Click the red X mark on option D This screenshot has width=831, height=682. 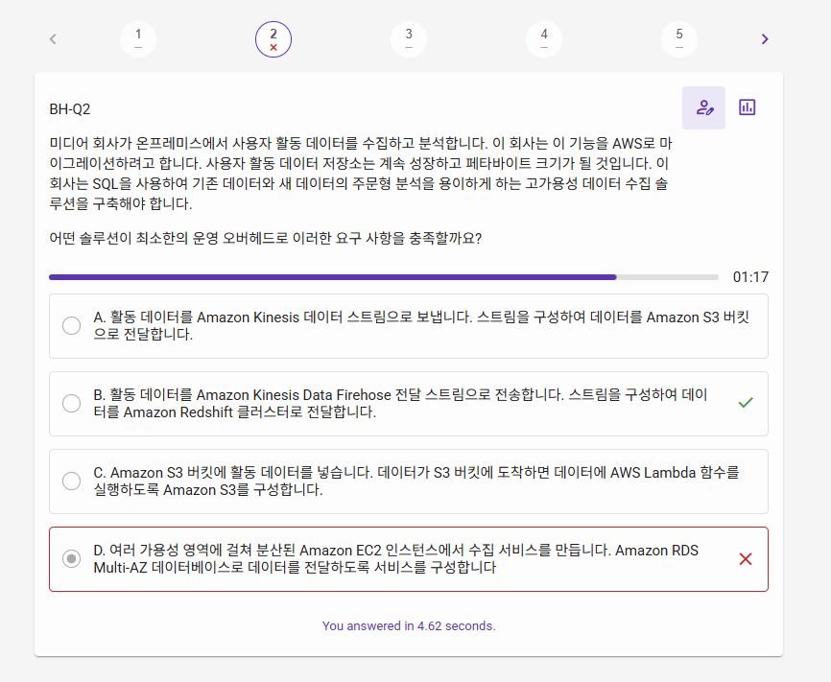[x=746, y=558]
